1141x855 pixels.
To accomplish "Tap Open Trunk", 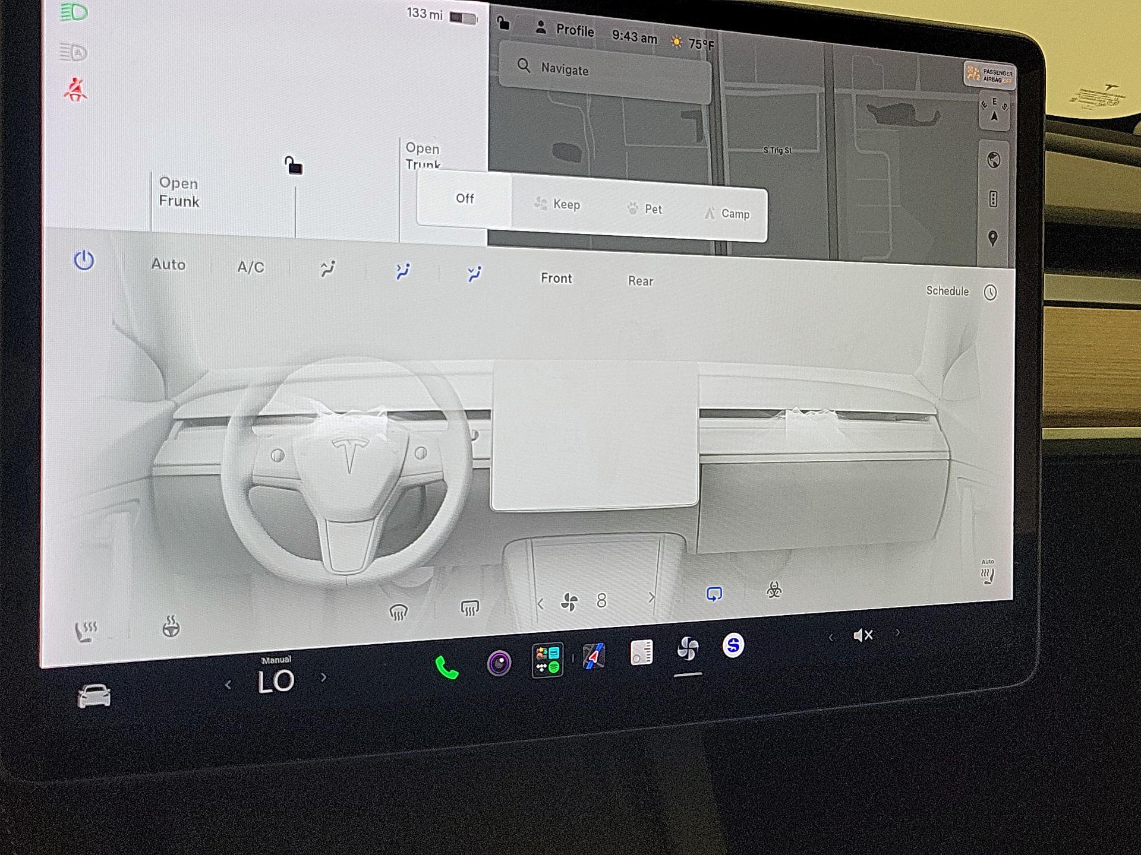I will [x=423, y=156].
